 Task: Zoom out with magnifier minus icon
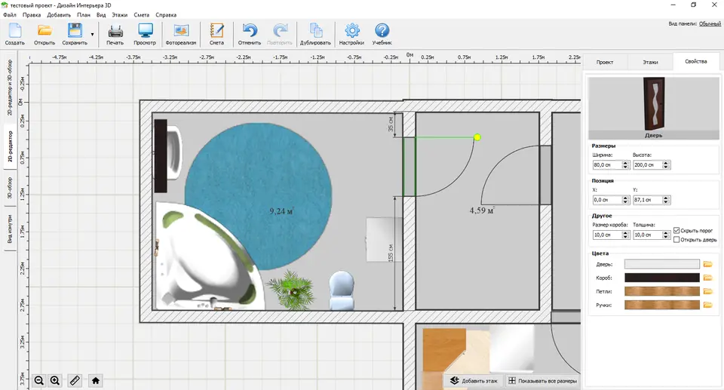pos(38,380)
